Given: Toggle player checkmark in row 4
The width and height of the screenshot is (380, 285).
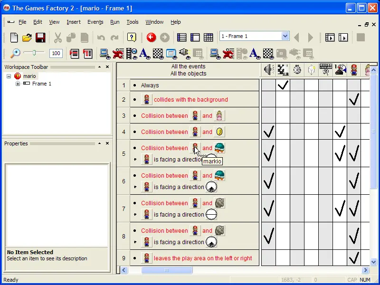Looking at the screenshot, I should click(340, 132).
